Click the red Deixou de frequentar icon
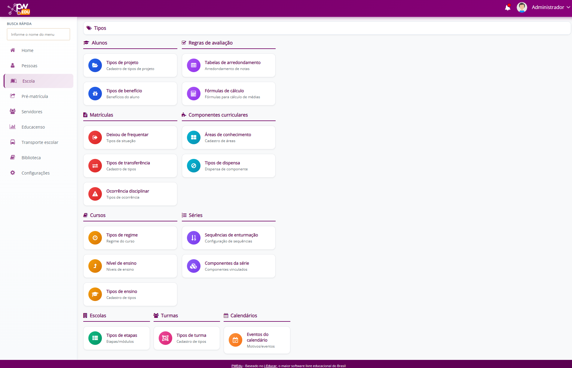 (95, 138)
